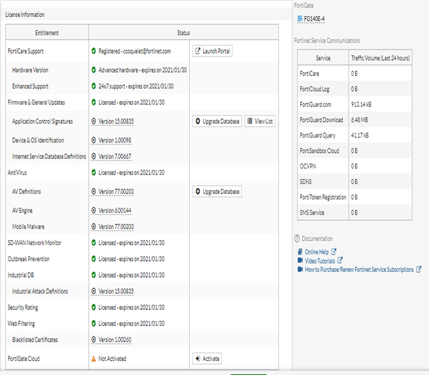Click the Entitlement column header
The image size is (429, 375).
pyautogui.click(x=47, y=33)
